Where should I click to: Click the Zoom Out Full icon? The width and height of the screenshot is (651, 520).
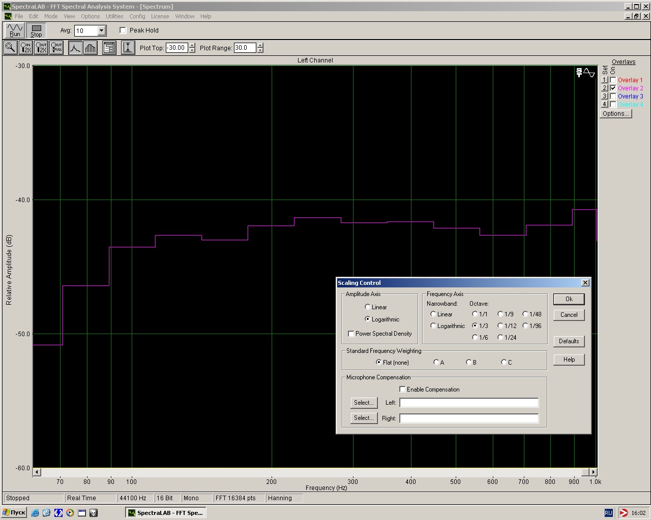pyautogui.click(x=56, y=48)
